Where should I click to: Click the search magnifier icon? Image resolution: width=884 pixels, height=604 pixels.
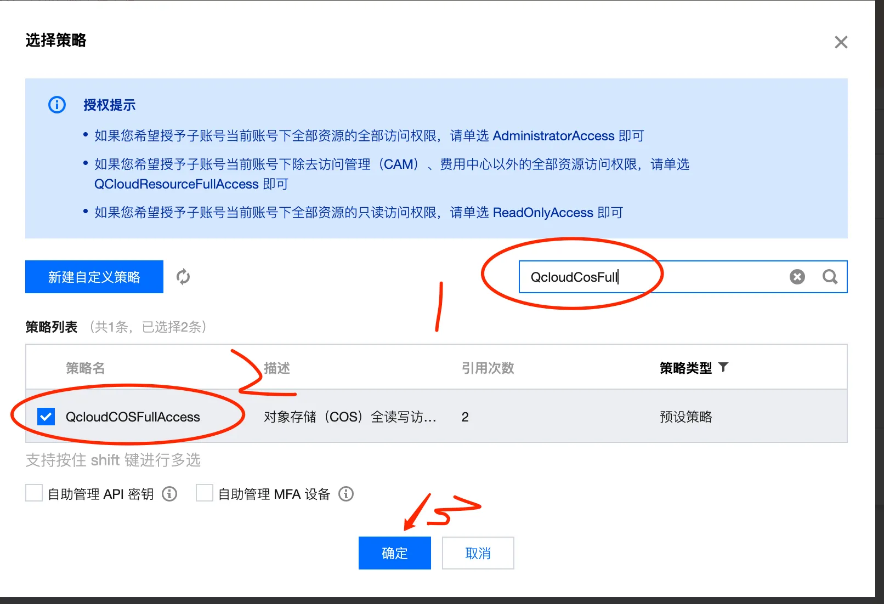(x=830, y=277)
